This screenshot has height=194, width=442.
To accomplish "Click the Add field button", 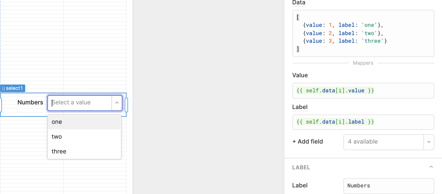I will [x=308, y=142].
